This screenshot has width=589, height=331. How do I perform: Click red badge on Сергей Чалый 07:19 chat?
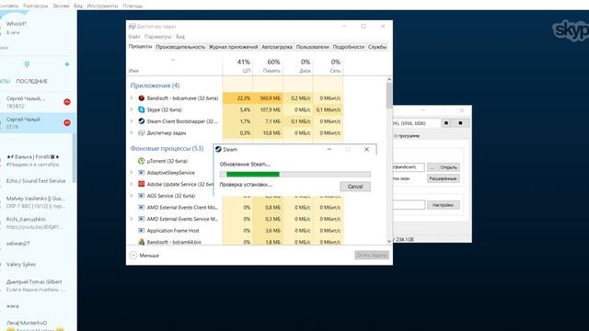[67, 122]
